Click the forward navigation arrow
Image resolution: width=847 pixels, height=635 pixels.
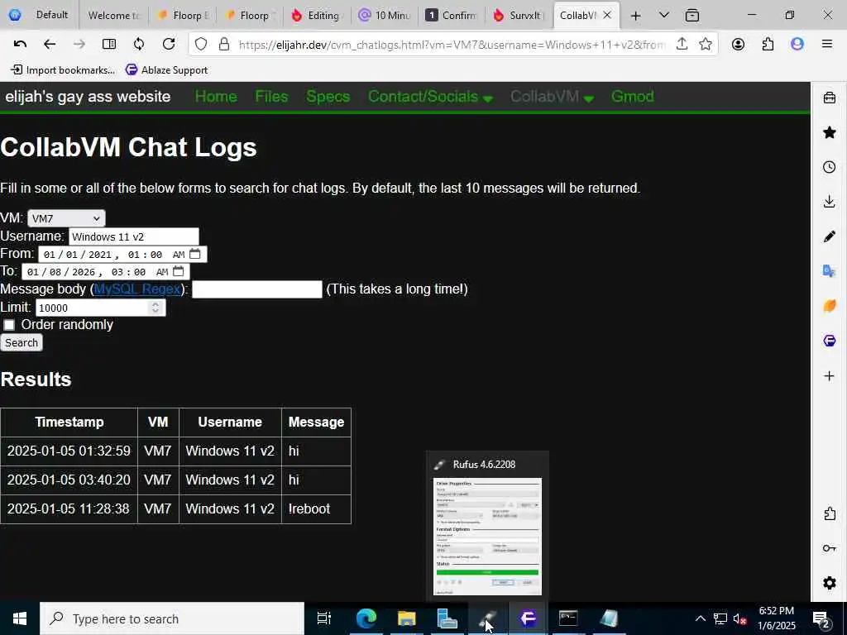coord(79,45)
